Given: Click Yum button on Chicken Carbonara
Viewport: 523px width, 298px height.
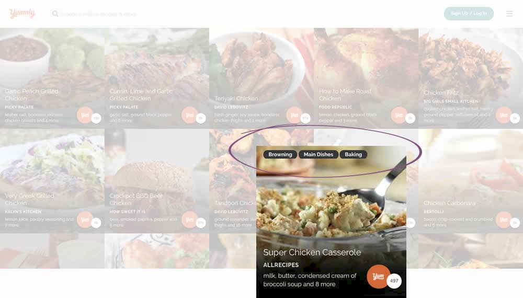Looking at the screenshot, I should pos(504,220).
